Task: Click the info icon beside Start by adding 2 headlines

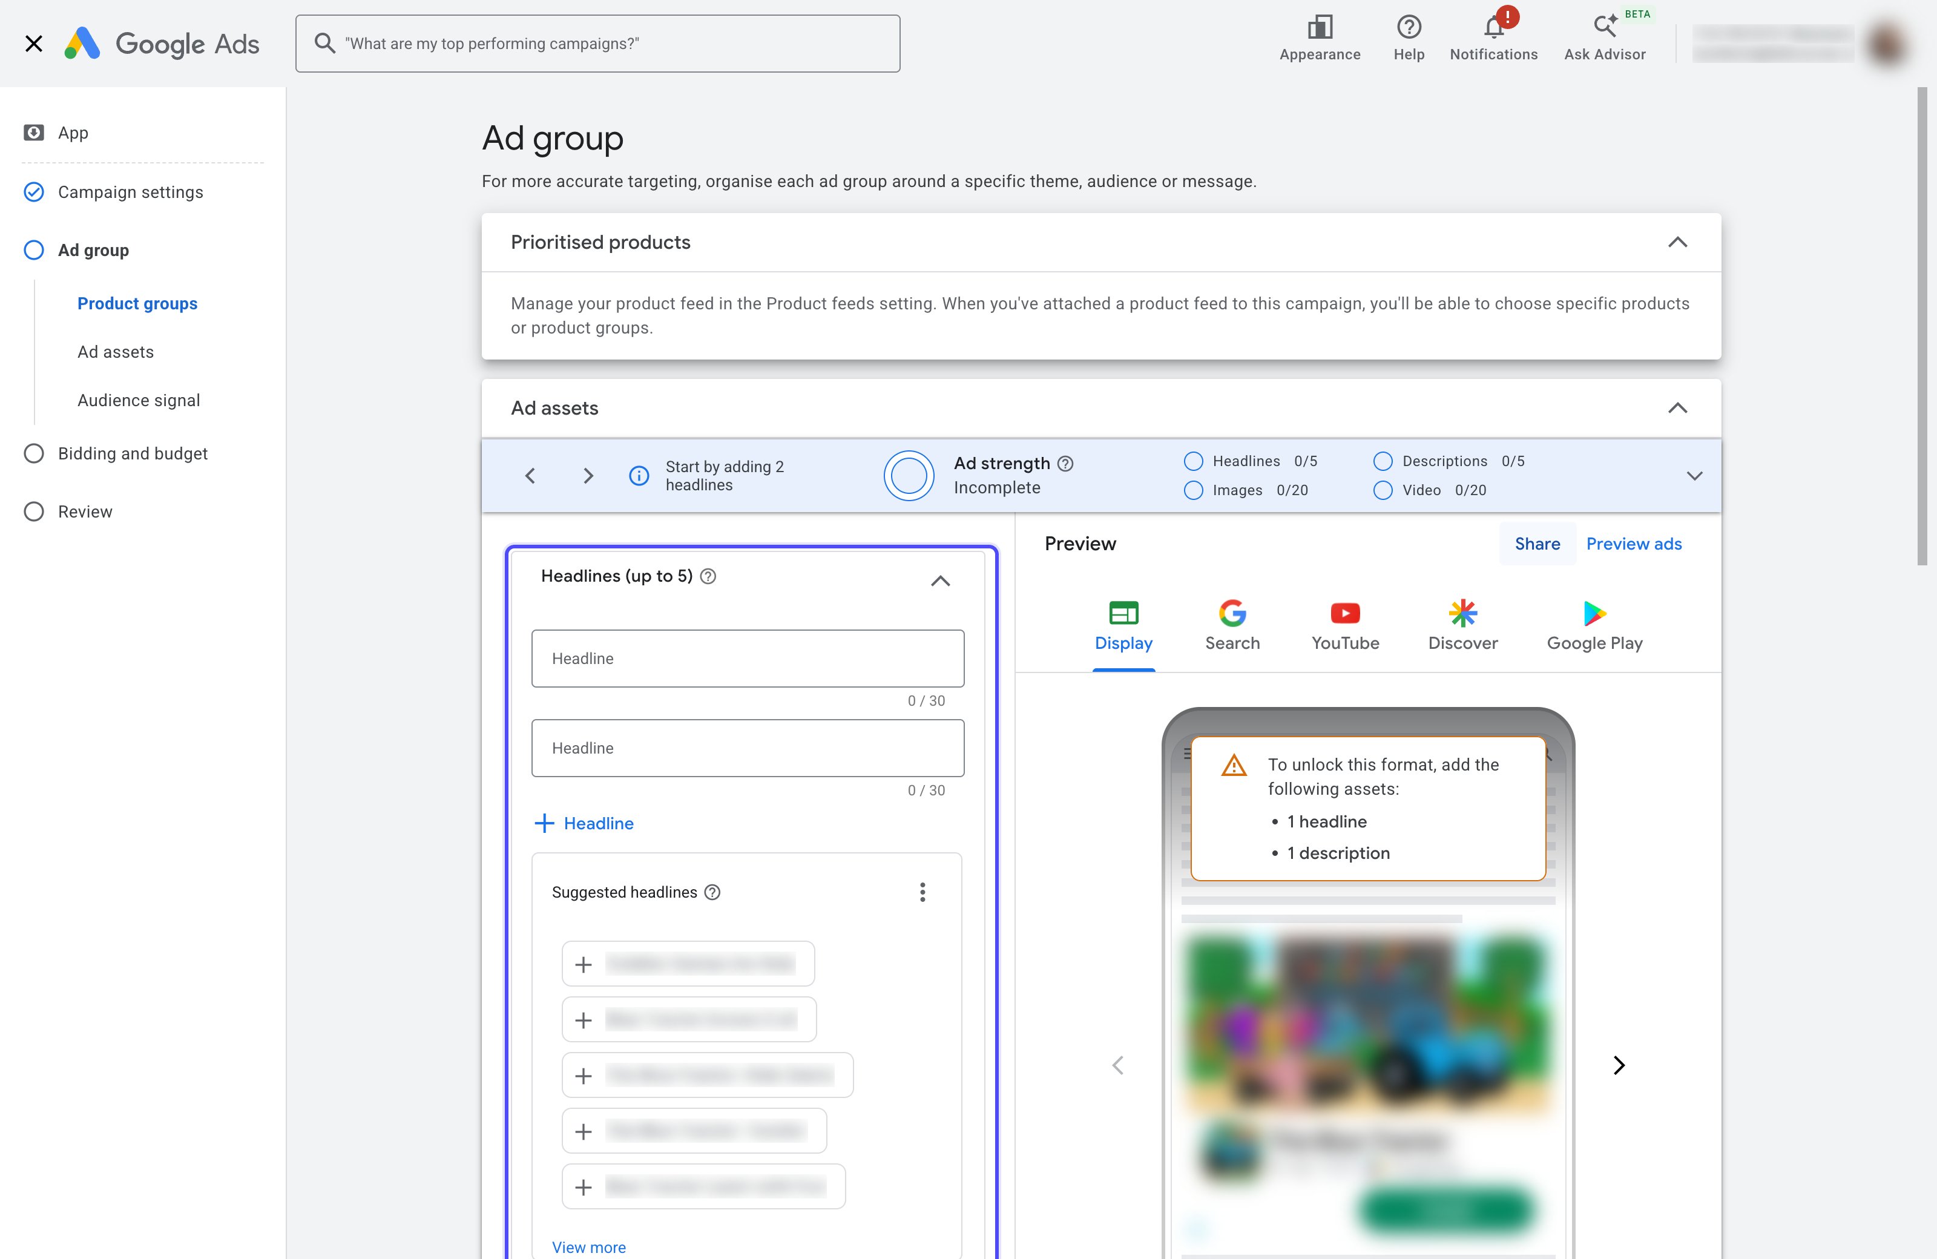Action: point(639,475)
